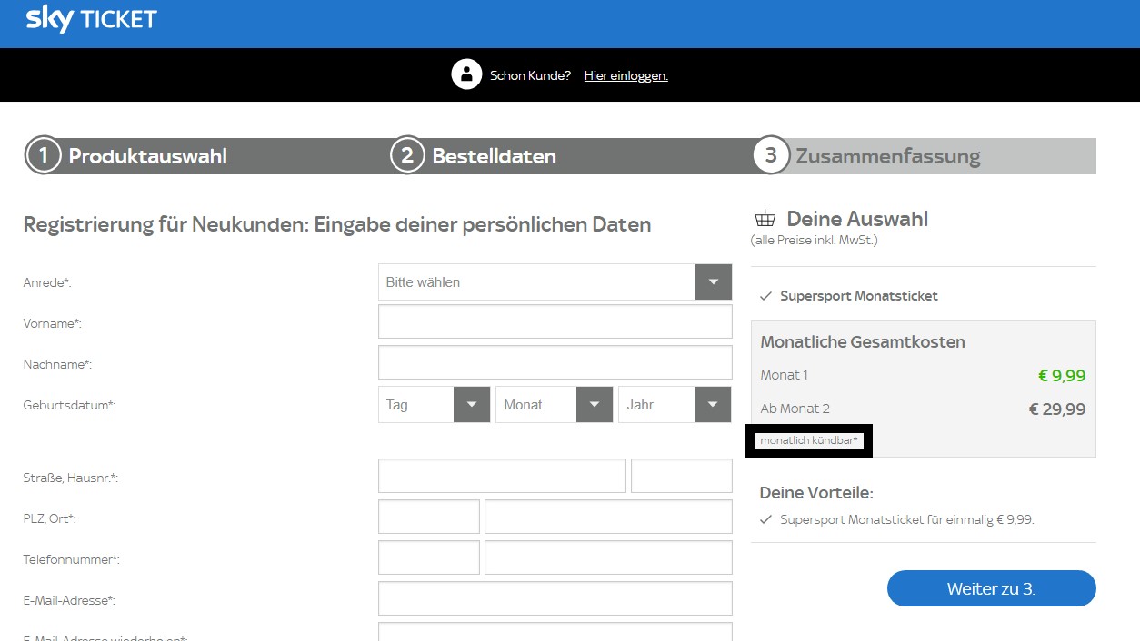Focus the Vorname input field
This screenshot has width=1140, height=641.
555,321
